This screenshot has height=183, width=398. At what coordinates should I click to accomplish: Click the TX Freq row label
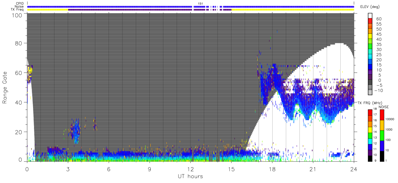[17, 9]
